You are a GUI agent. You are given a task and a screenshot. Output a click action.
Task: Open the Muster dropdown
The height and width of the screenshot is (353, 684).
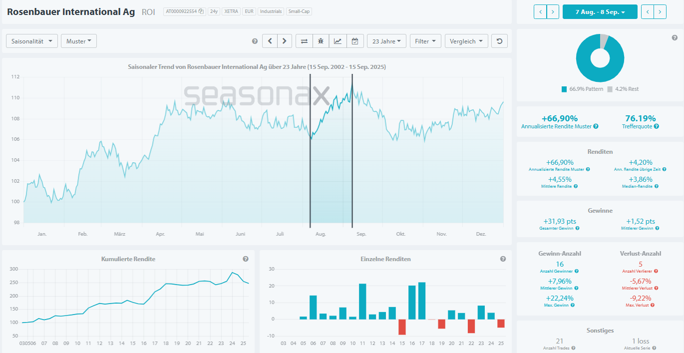click(x=79, y=41)
